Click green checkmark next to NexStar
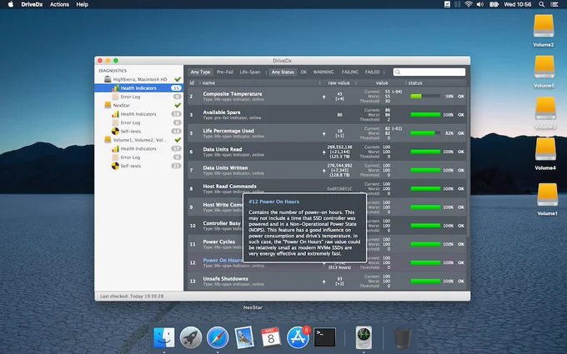567x354 pixels. 178,105
